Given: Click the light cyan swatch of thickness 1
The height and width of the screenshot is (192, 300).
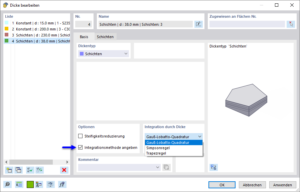Looking at the screenshot, I should click(6, 23).
